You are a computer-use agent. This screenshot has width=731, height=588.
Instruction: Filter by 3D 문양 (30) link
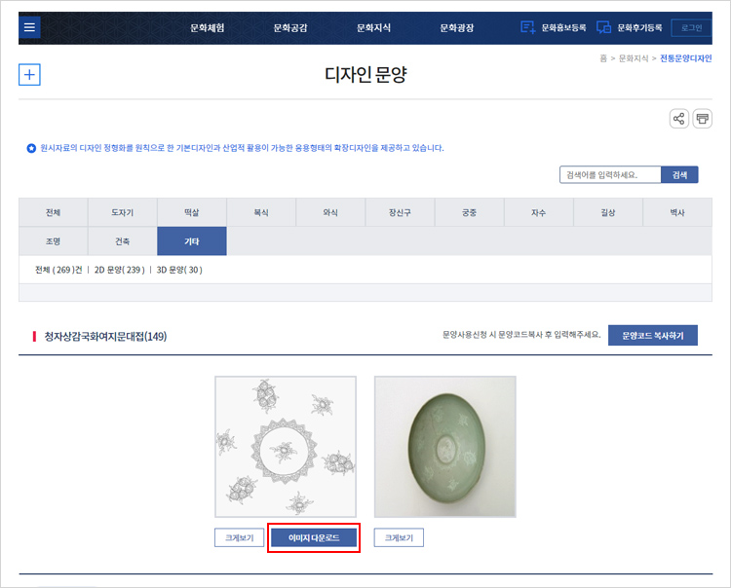[179, 270]
